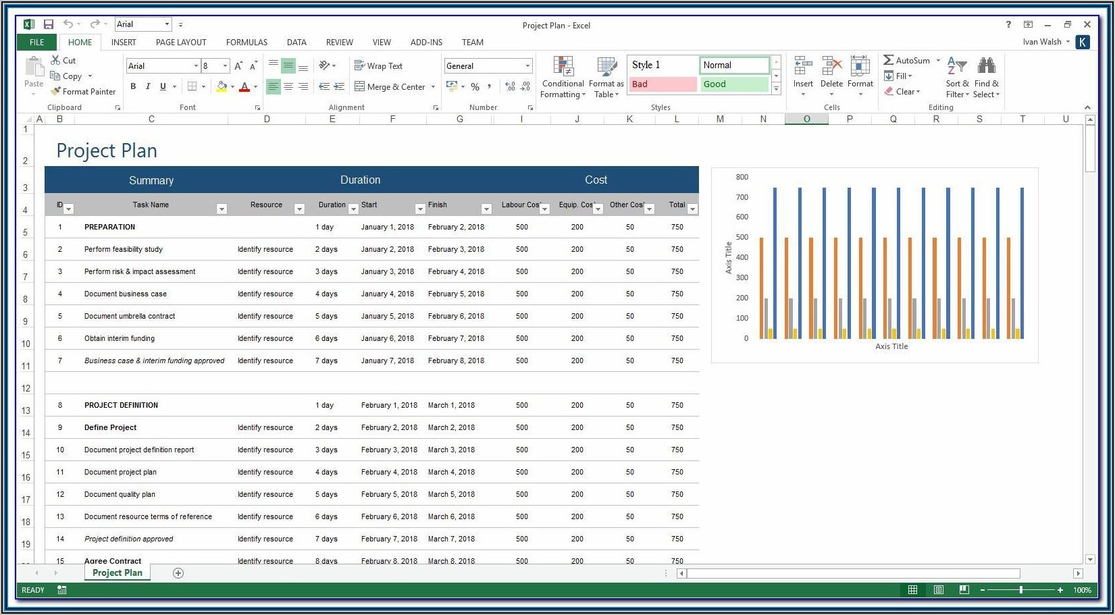Viewport: 1115px width, 615px height.
Task: Expand the Number format General dropdown
Action: click(x=527, y=66)
